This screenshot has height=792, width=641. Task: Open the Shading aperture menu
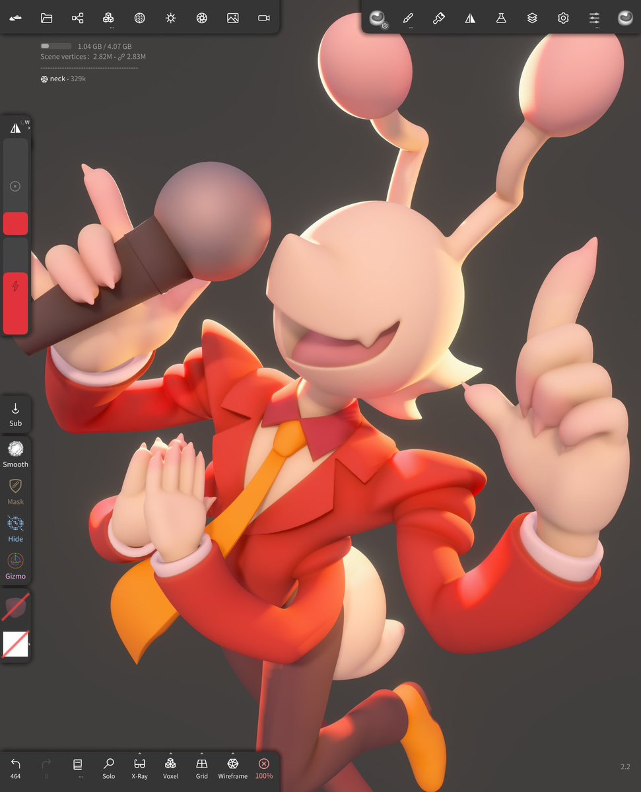pyautogui.click(x=202, y=18)
